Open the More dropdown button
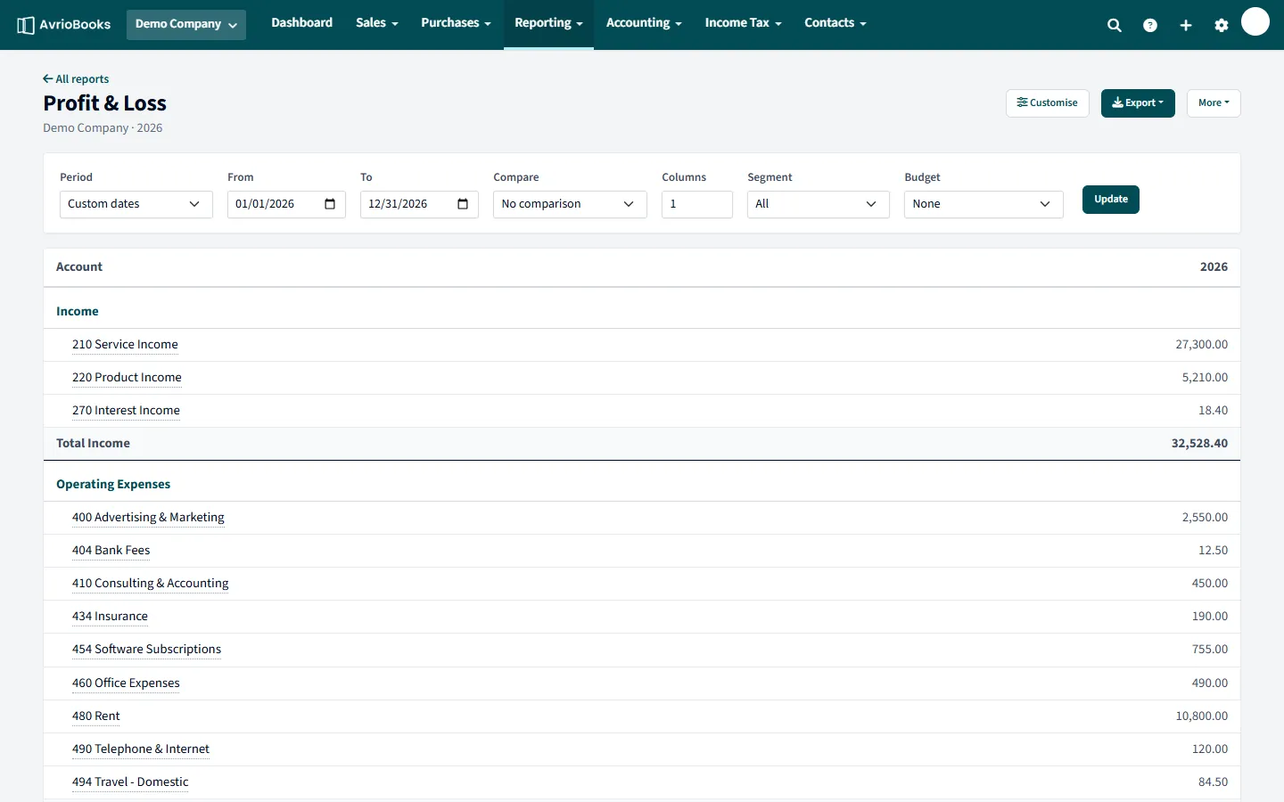The image size is (1284, 802). point(1214,103)
